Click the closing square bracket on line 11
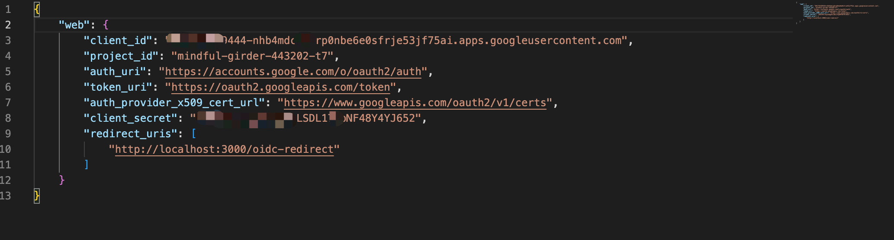Viewport: 894px width, 240px height. pyautogui.click(x=87, y=165)
